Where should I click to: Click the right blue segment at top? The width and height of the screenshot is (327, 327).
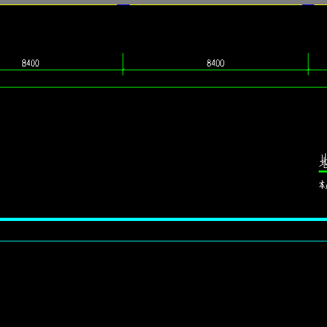tap(308, 4)
